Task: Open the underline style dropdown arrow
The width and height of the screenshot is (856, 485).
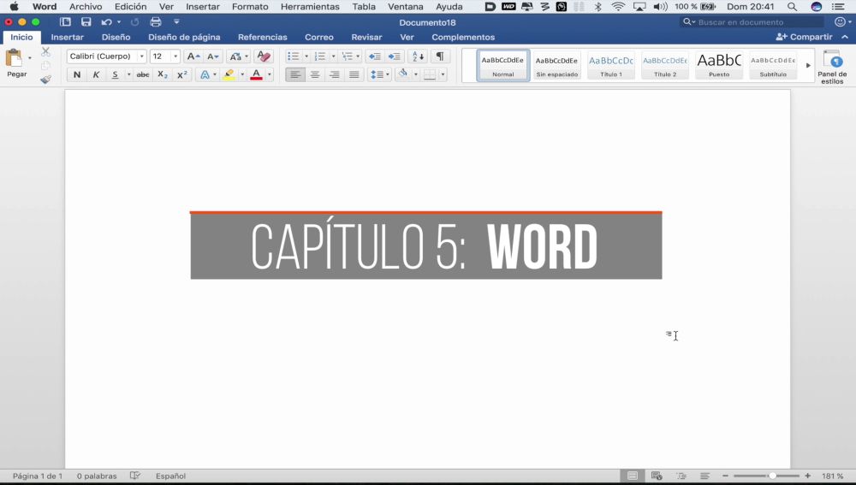Action: 129,74
